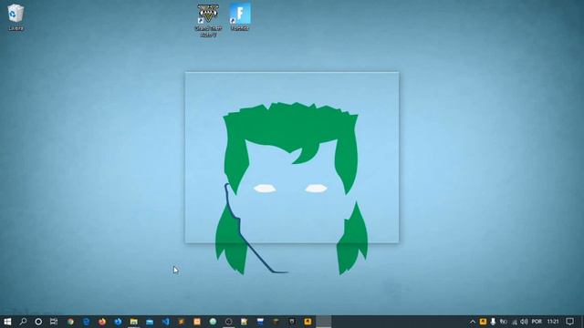Open the clock showing 11:21
584x328 pixels.
553,322
